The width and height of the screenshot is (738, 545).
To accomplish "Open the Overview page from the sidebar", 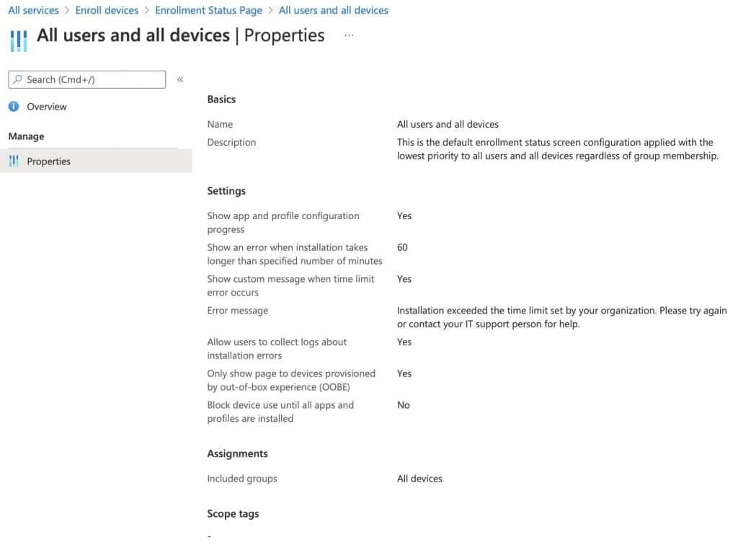I will point(44,106).
